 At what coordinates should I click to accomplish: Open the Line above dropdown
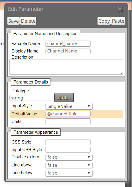click(x=69, y=165)
